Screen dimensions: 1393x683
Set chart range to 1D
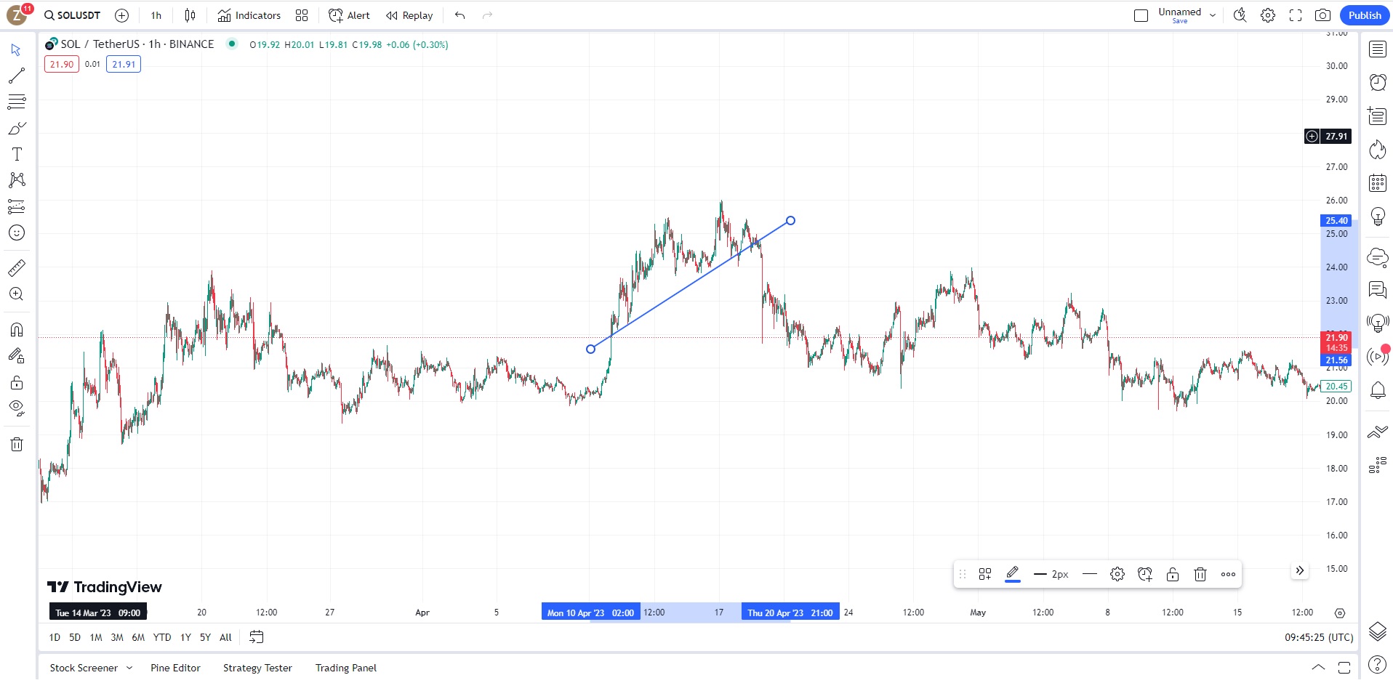[55, 637]
